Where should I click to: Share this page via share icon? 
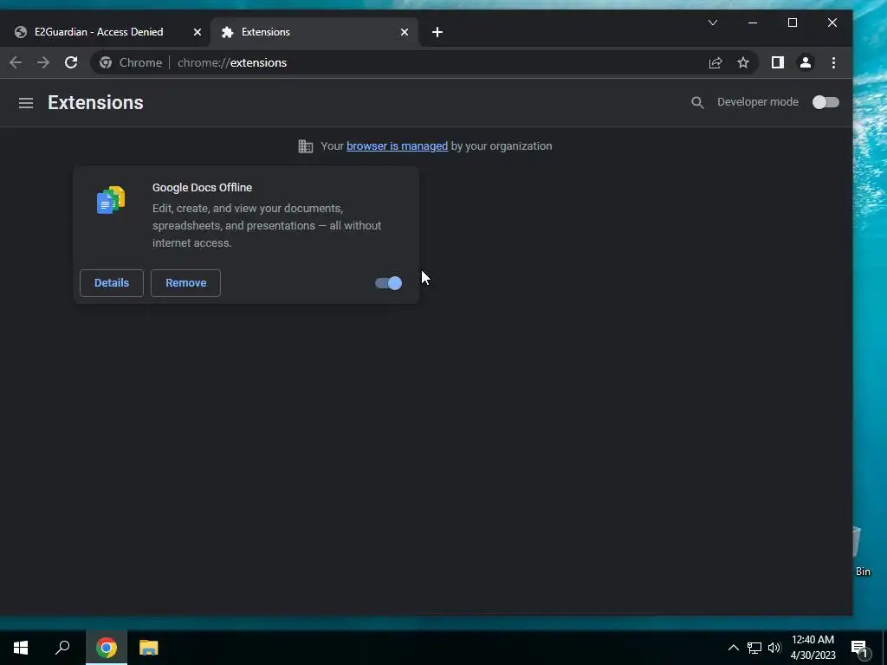click(x=715, y=62)
